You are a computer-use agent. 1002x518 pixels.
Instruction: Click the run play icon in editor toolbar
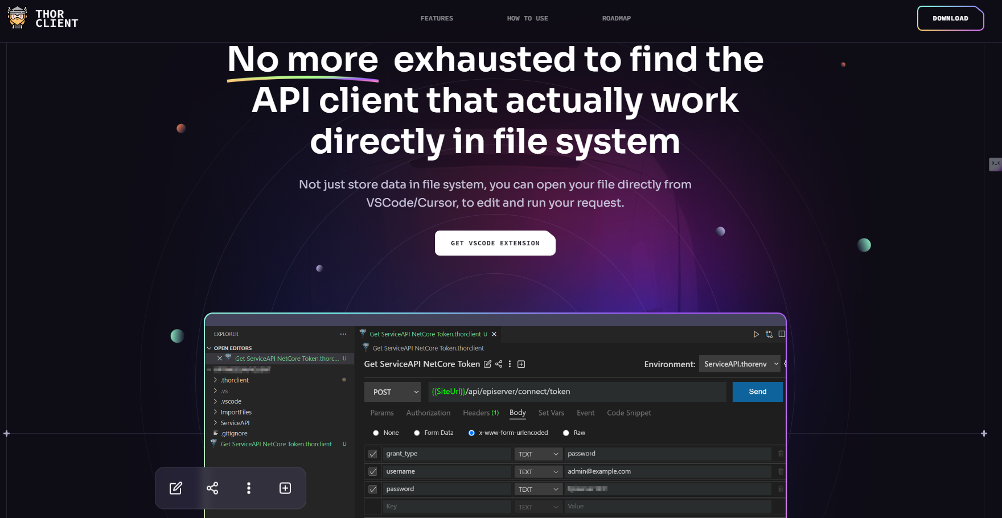[756, 334]
